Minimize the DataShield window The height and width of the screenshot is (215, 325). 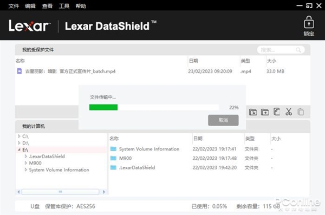pyautogui.click(x=300, y=6)
